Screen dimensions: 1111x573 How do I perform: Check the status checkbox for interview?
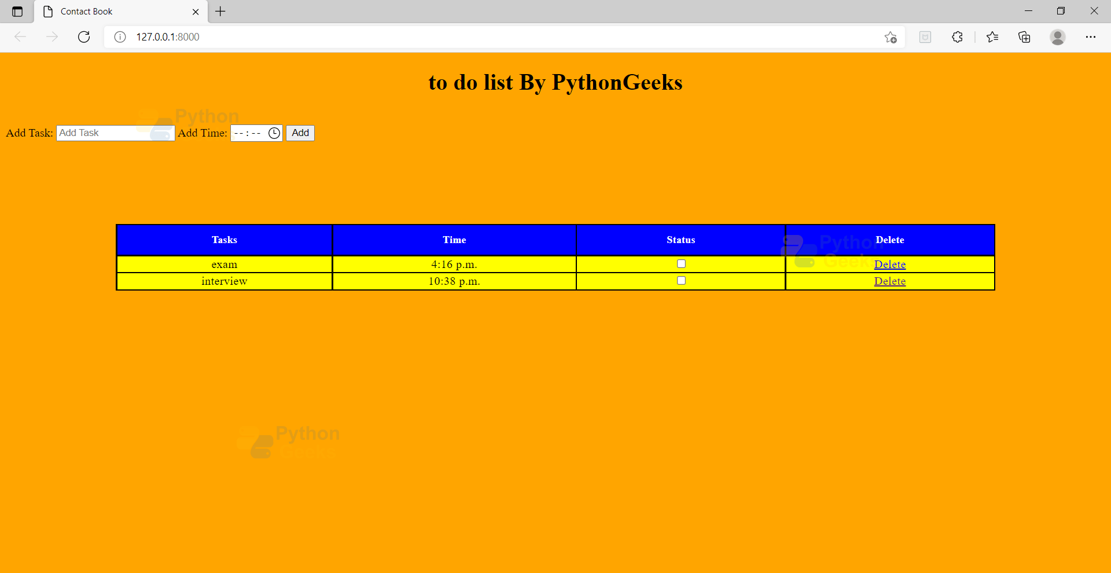point(681,280)
